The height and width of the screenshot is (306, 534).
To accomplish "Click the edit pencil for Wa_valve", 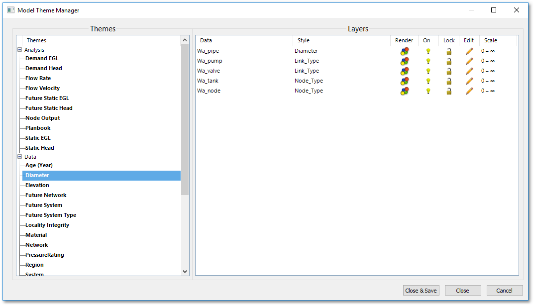I will [x=469, y=71].
